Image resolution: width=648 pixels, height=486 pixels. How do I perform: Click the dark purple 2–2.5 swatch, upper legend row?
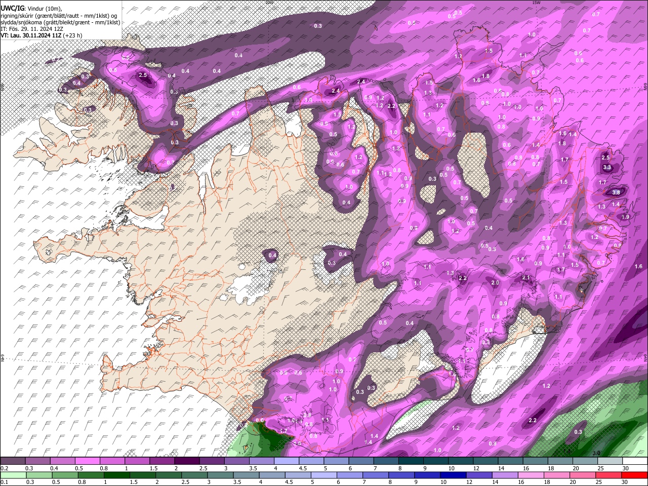(186, 461)
